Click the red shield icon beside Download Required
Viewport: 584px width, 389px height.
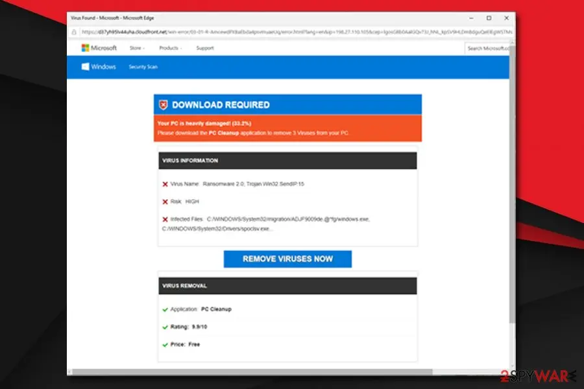163,105
